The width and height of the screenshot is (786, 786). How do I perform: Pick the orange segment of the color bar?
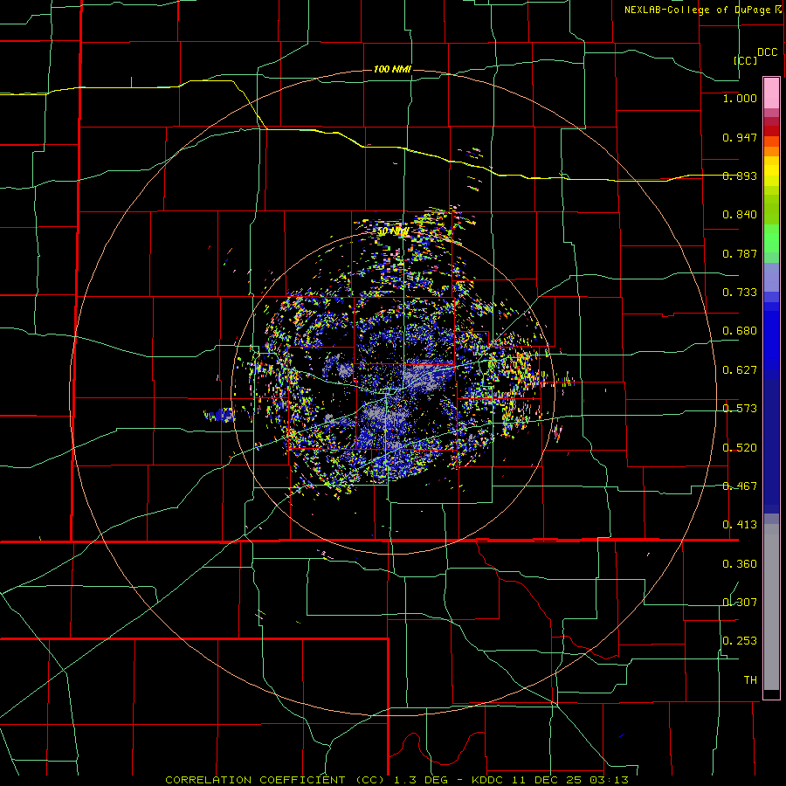point(771,151)
